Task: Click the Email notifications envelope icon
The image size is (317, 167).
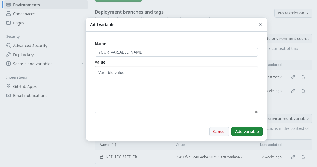Action: (9, 95)
